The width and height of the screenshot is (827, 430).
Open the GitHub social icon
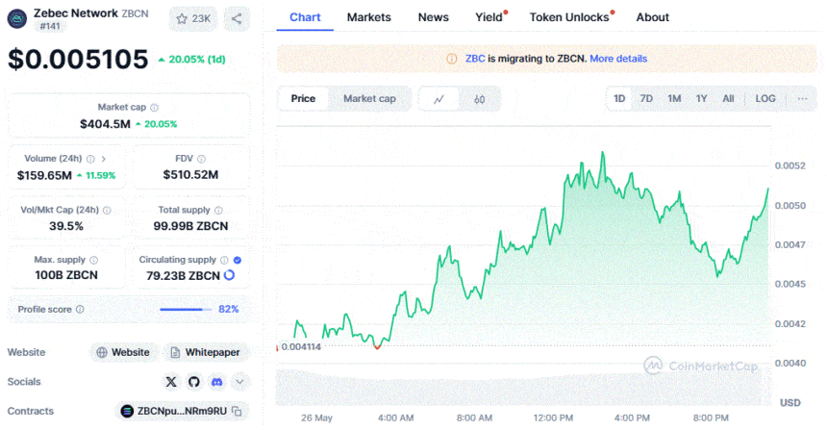(194, 382)
